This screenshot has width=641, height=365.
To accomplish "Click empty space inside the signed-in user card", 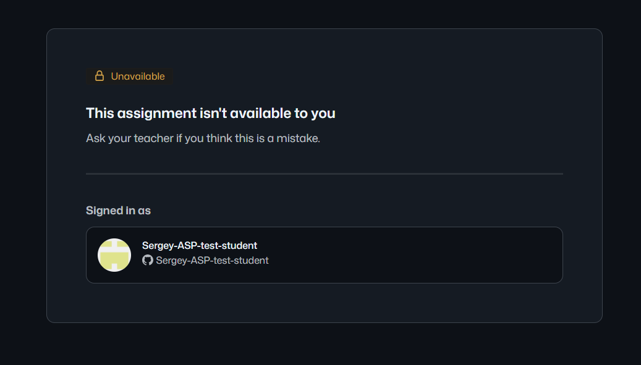I will pyautogui.click(x=409, y=255).
